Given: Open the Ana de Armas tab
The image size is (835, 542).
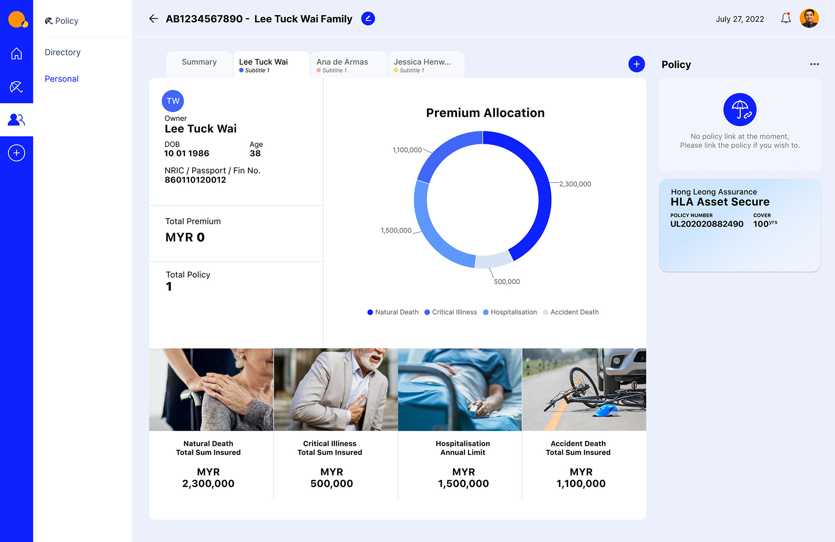Looking at the screenshot, I should point(342,64).
